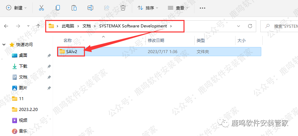
Task: Open 图片 in the sidebar
Action: [23, 88]
